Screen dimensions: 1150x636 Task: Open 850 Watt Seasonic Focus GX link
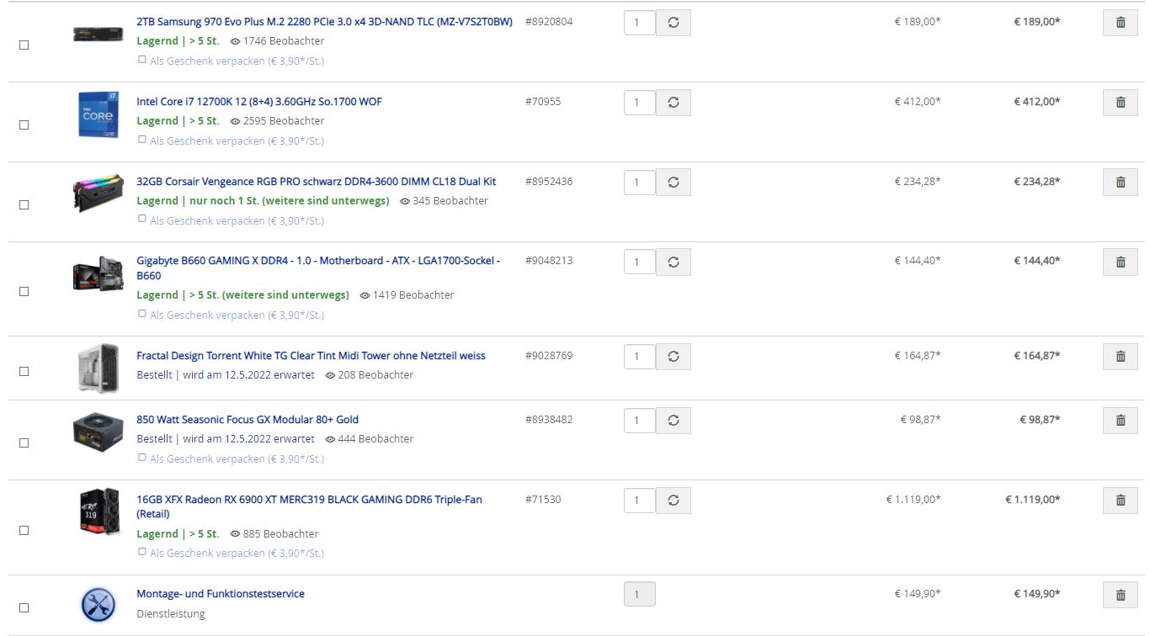[x=248, y=420]
